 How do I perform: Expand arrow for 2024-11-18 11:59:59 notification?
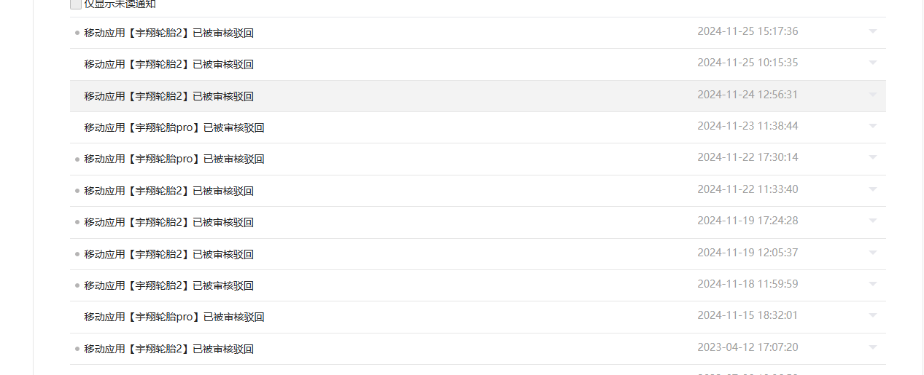click(x=873, y=284)
